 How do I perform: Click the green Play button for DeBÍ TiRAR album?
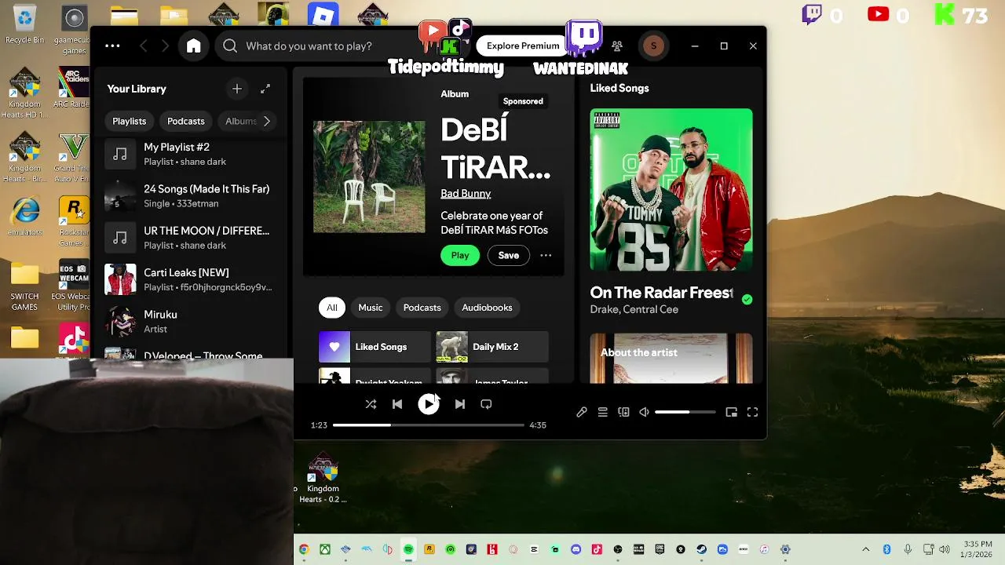[x=460, y=255]
